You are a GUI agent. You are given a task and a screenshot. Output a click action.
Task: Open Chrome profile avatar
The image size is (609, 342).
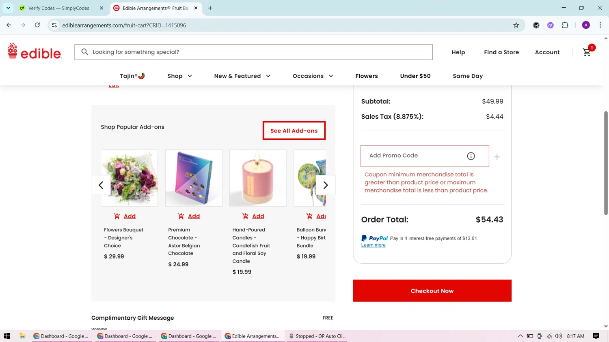(586, 25)
